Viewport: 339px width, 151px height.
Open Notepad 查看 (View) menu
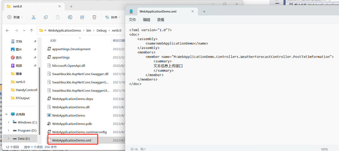161,20
